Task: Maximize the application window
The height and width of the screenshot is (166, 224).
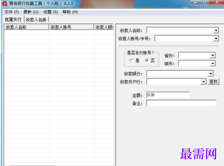Action: (x=204, y=2)
